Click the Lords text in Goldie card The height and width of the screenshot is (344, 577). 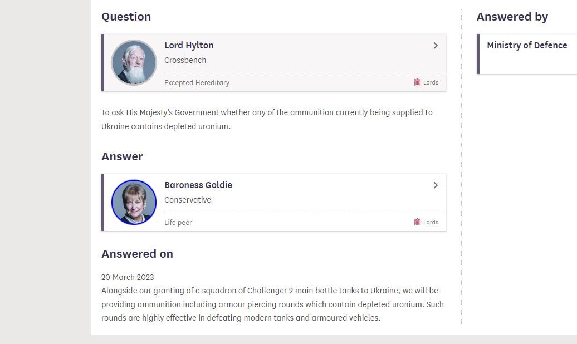tap(431, 222)
